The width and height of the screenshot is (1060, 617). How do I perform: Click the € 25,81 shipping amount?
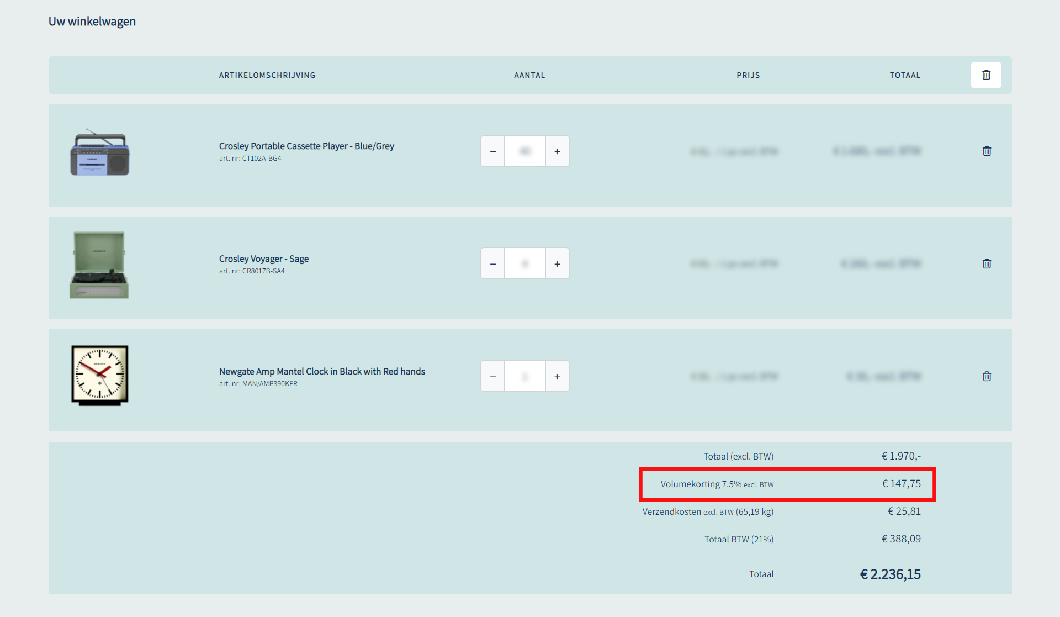coord(904,511)
